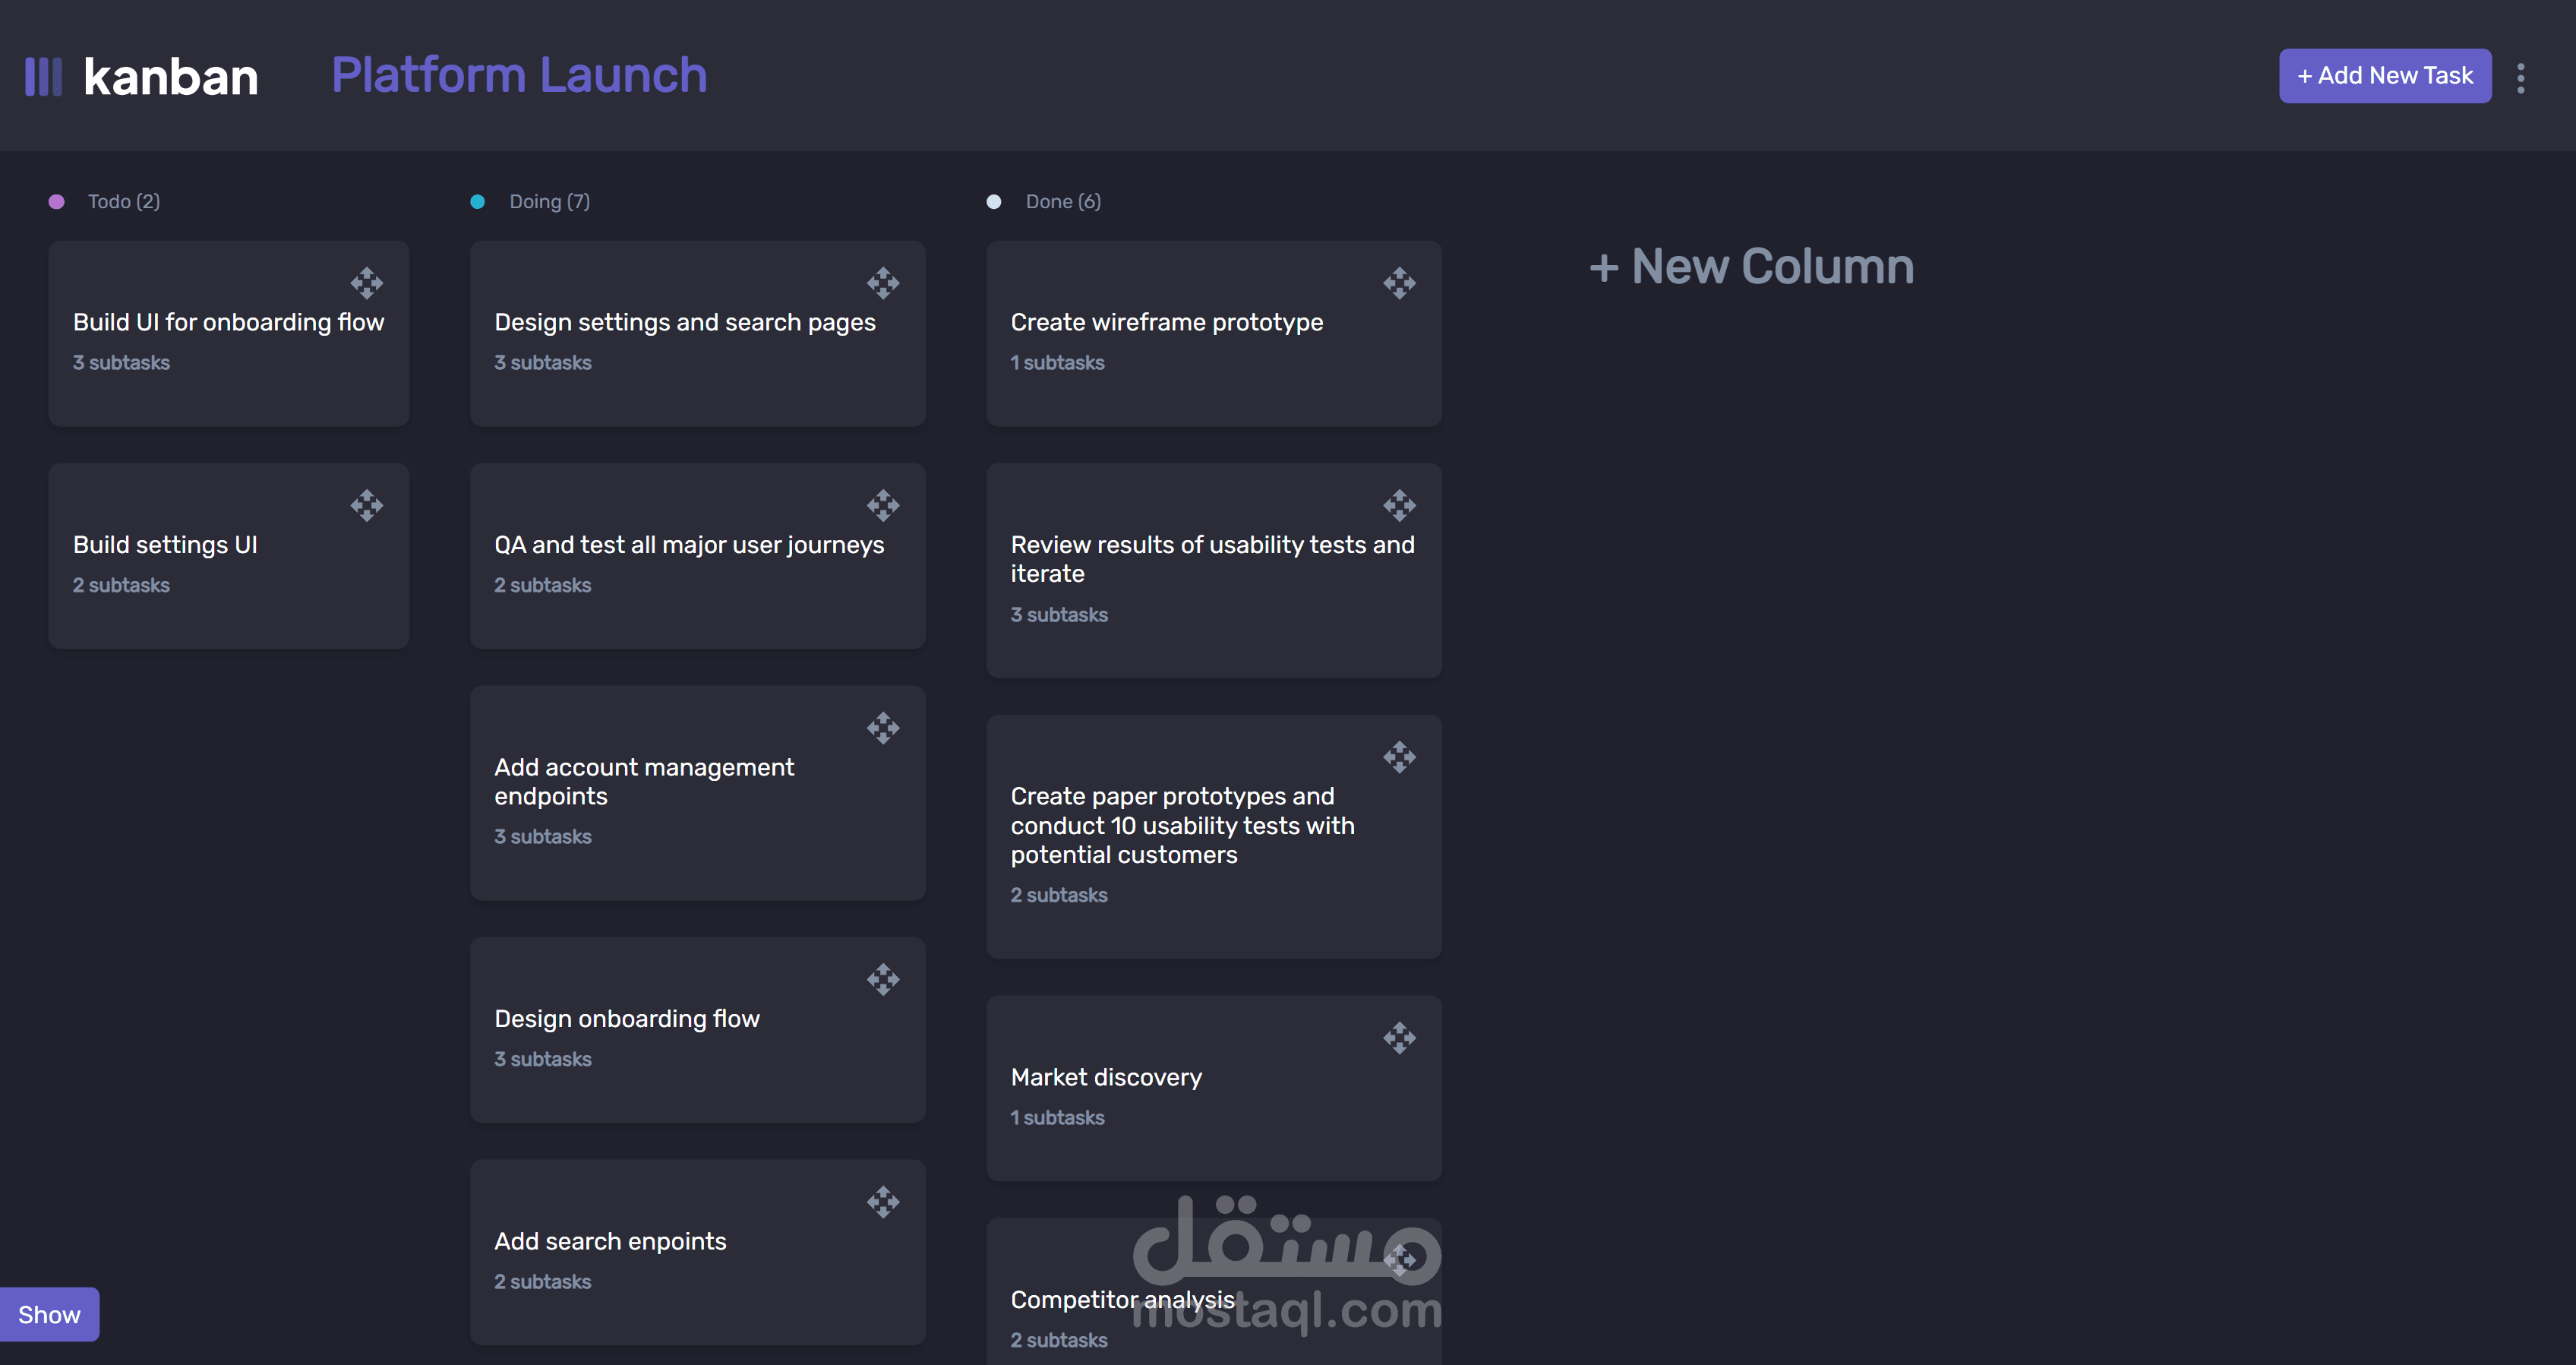The height and width of the screenshot is (1365, 2576).
Task: Click move icon on Market discovery card
Action: (x=1399, y=1038)
